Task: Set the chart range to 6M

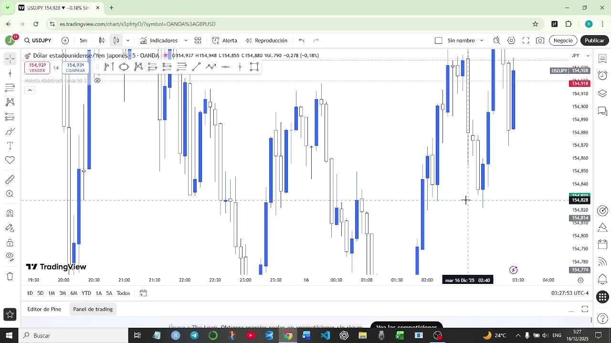Action: pyautogui.click(x=74, y=293)
